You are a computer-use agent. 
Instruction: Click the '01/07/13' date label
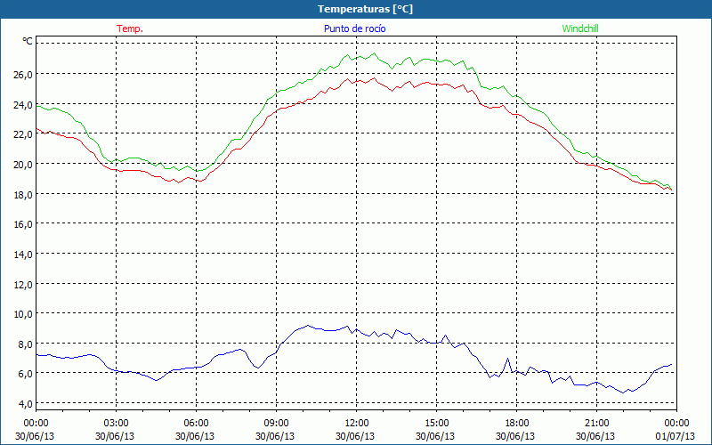pos(676,436)
